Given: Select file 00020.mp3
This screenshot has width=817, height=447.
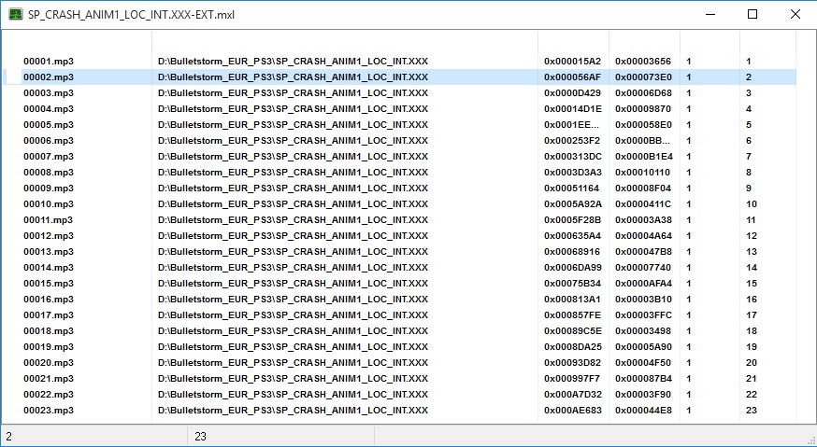Looking at the screenshot, I should [x=49, y=363].
